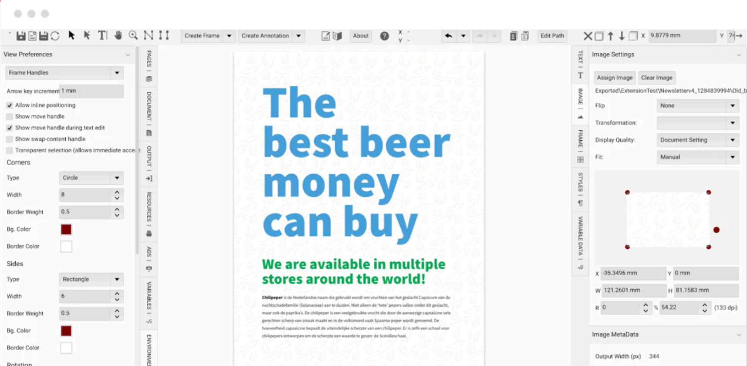Switch to the DOCUMENT side tab
Viewport: 747px width, 366px height.
(149, 113)
